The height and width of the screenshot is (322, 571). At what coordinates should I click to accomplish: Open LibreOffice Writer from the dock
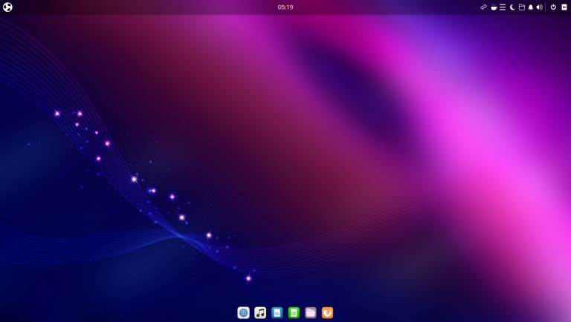[277, 312]
